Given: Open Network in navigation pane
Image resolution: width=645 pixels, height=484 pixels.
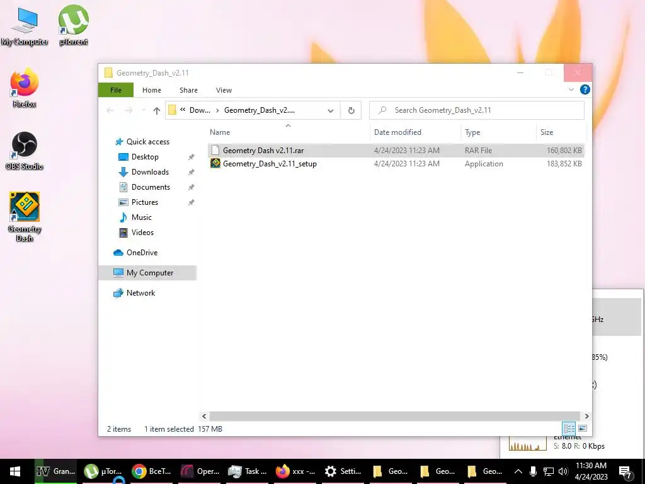Looking at the screenshot, I should pos(140,293).
